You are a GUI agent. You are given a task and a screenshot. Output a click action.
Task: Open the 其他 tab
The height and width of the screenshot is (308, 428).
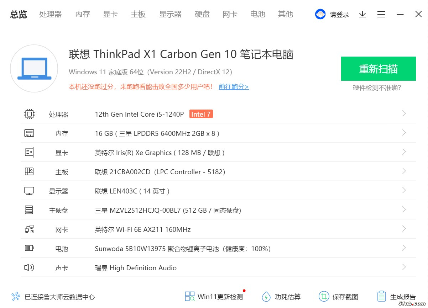coord(286,14)
